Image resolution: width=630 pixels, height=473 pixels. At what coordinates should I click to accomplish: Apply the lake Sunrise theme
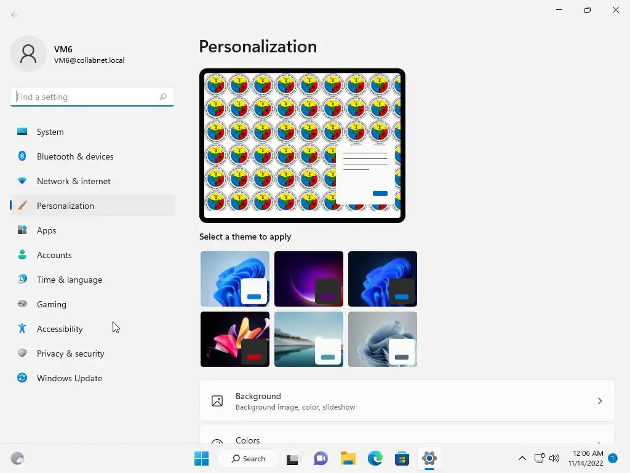point(309,339)
